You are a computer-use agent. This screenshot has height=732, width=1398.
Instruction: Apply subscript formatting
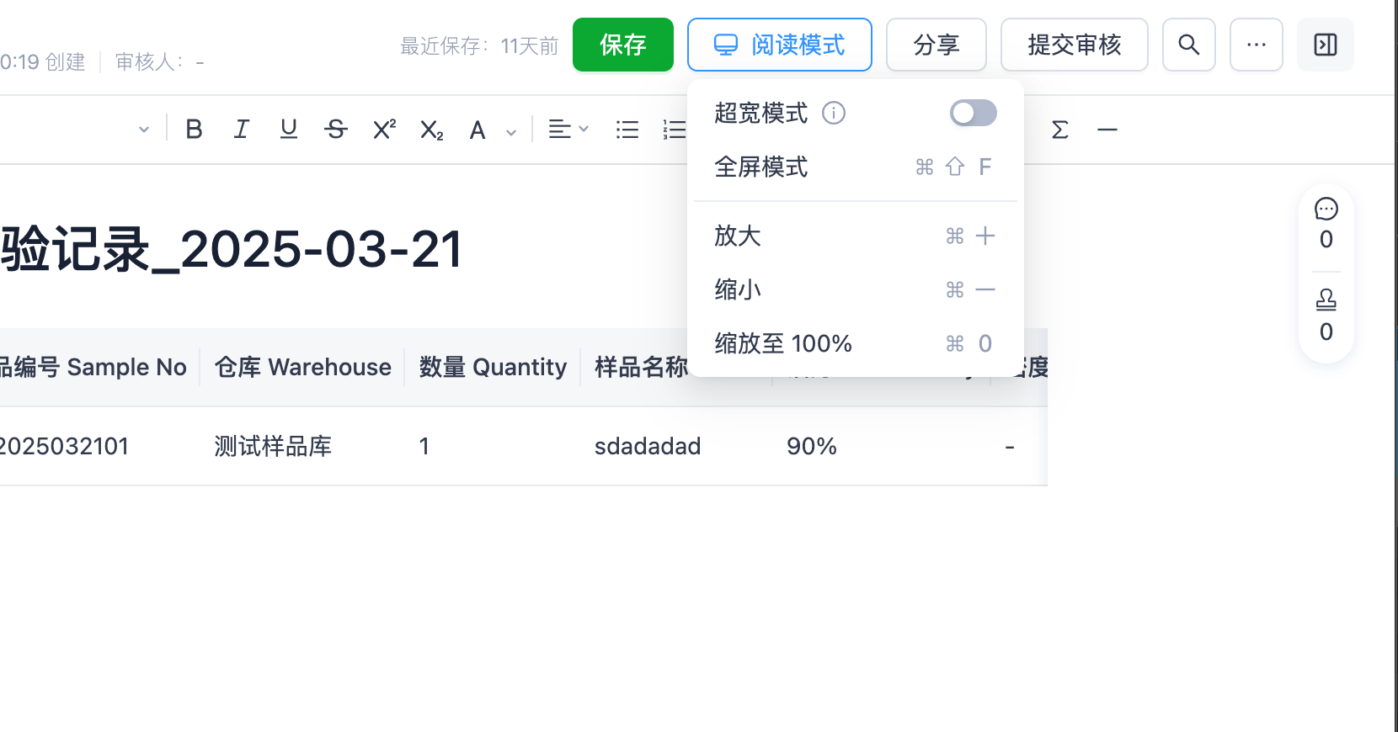coord(431,130)
